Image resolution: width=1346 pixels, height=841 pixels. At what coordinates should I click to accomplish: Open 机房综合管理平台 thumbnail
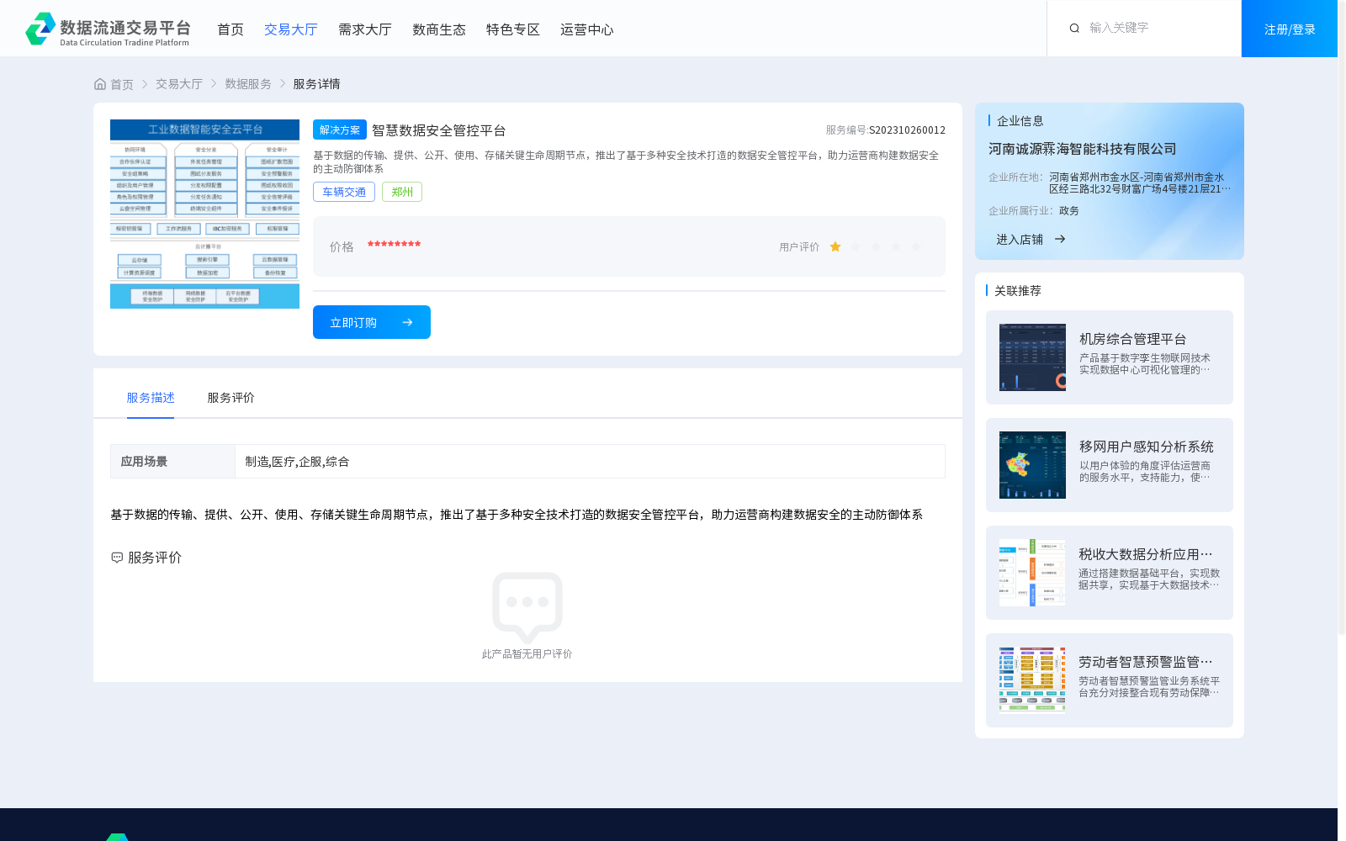pyautogui.click(x=1032, y=357)
